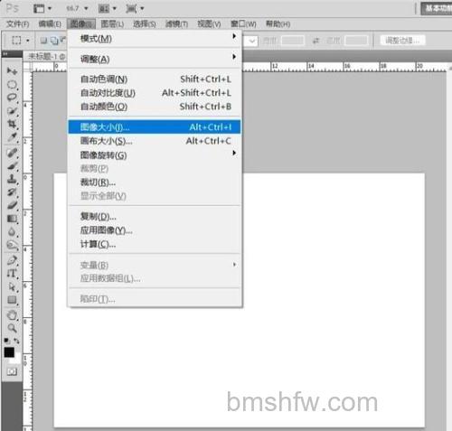Viewport: 452px width, 431px height.
Task: Click the swap width and height icon
Action: point(315,41)
